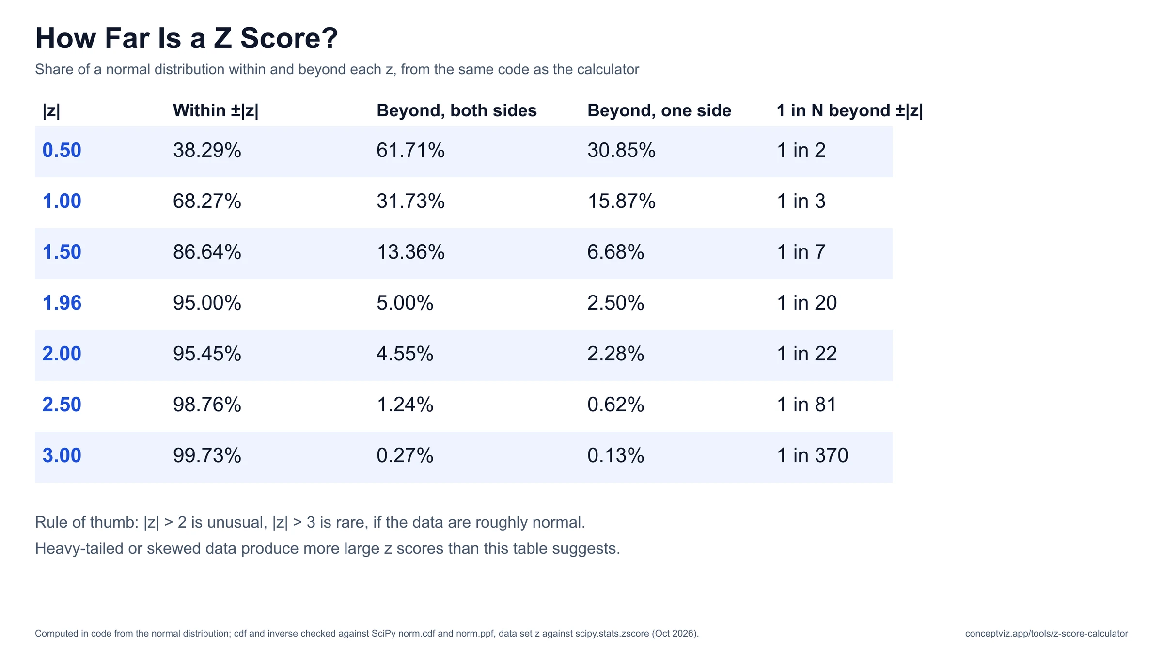Click the 0.62% beyond one side cell
This screenshot has width=1163, height=654.
click(615, 405)
